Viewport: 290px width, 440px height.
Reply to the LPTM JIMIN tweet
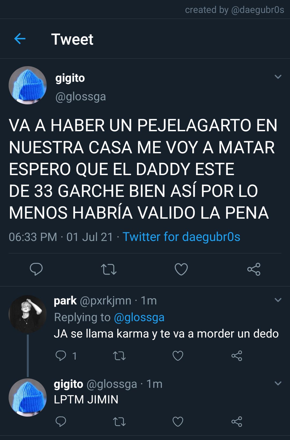tap(61, 421)
